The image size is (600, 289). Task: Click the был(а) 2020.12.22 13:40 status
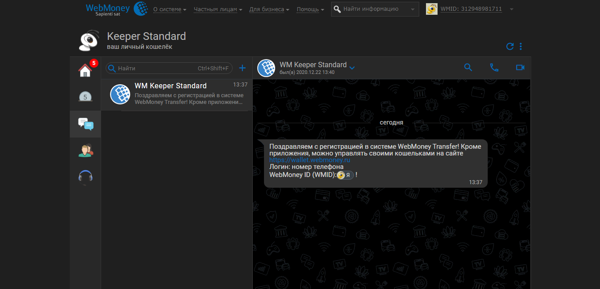307,73
